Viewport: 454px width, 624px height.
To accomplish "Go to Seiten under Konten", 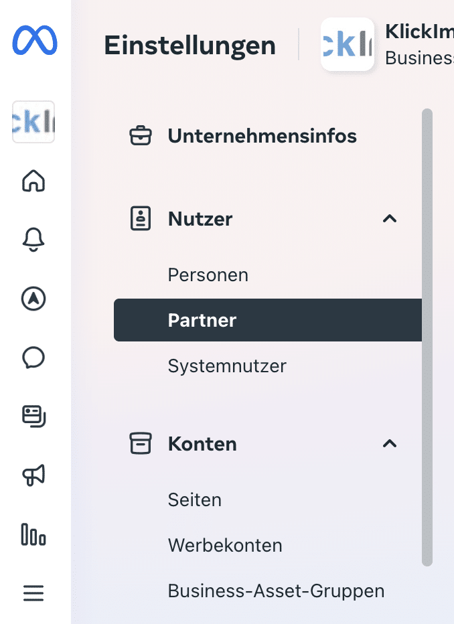I will (x=195, y=500).
